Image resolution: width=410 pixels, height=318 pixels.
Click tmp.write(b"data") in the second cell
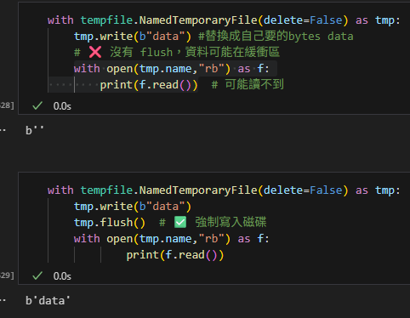[x=133, y=207]
